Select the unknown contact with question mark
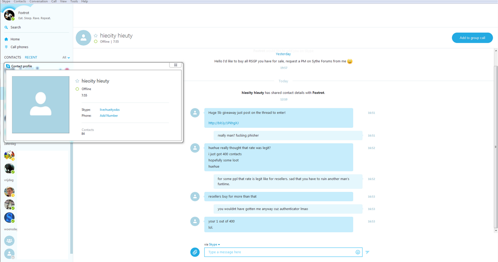 [x=9, y=254]
